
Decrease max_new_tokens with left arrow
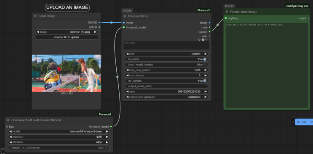coord(127,70)
